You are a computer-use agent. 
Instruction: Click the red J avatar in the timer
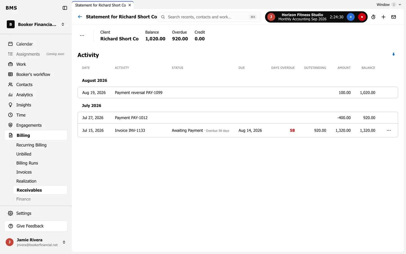(x=271, y=17)
